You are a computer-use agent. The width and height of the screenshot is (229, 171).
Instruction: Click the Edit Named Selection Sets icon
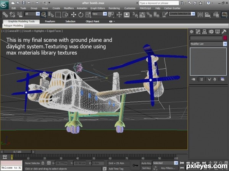pyautogui.click(x=165, y=15)
